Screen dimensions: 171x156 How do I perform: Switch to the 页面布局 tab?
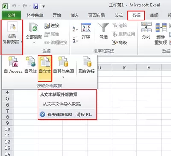pyautogui.click(x=97, y=15)
